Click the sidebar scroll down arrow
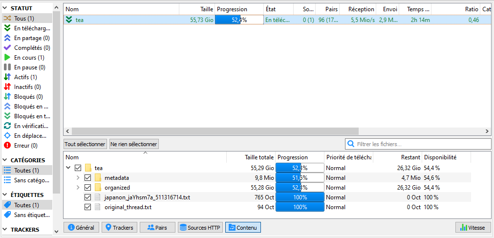This screenshot has width=494, height=238. coord(56,231)
